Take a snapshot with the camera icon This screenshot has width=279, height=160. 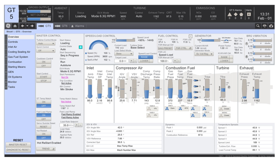(271, 26)
